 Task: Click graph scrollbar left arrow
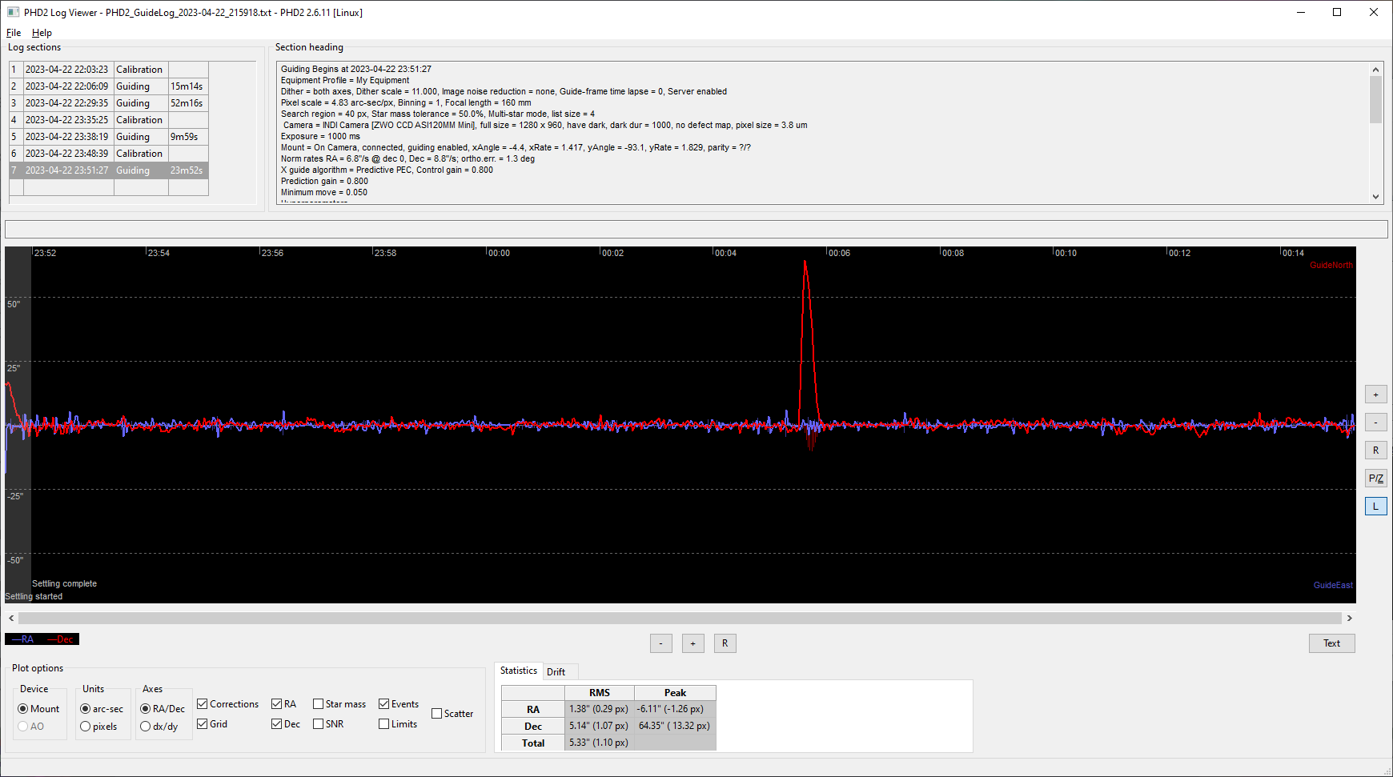(x=11, y=619)
